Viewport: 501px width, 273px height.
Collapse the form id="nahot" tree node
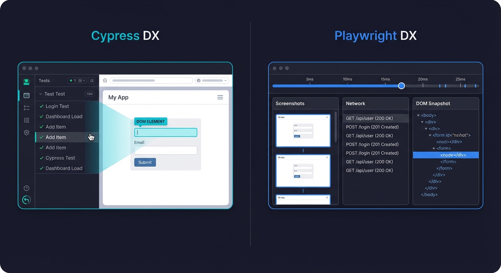coord(430,135)
